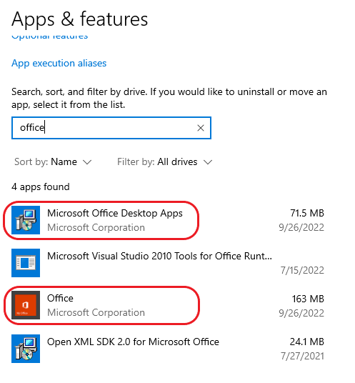355x383 pixels.
Task: Click the Open XML SDK installer icon
Action: (26, 349)
